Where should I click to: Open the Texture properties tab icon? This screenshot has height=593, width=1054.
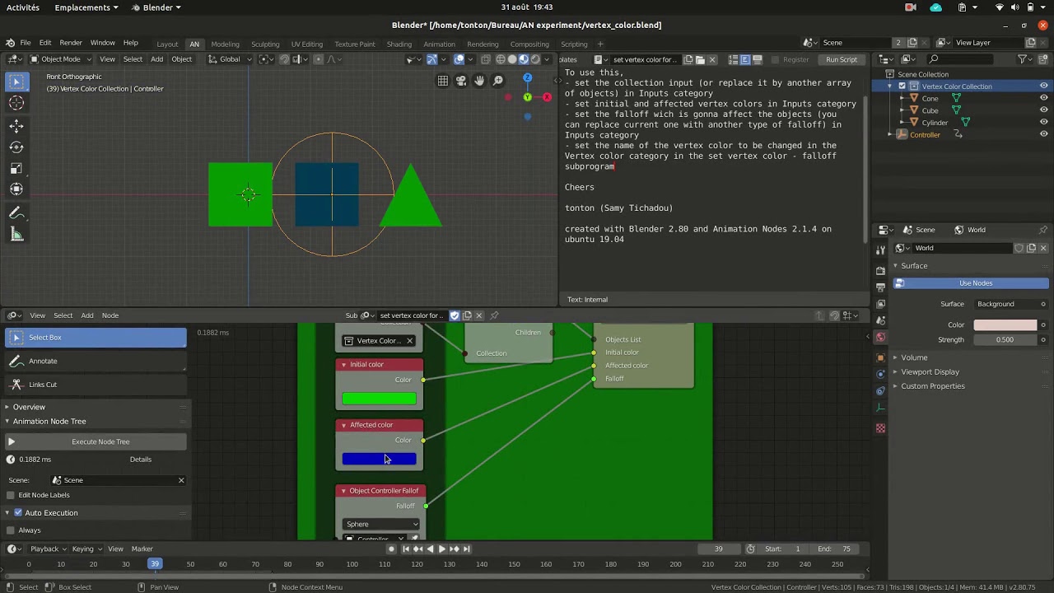880,428
